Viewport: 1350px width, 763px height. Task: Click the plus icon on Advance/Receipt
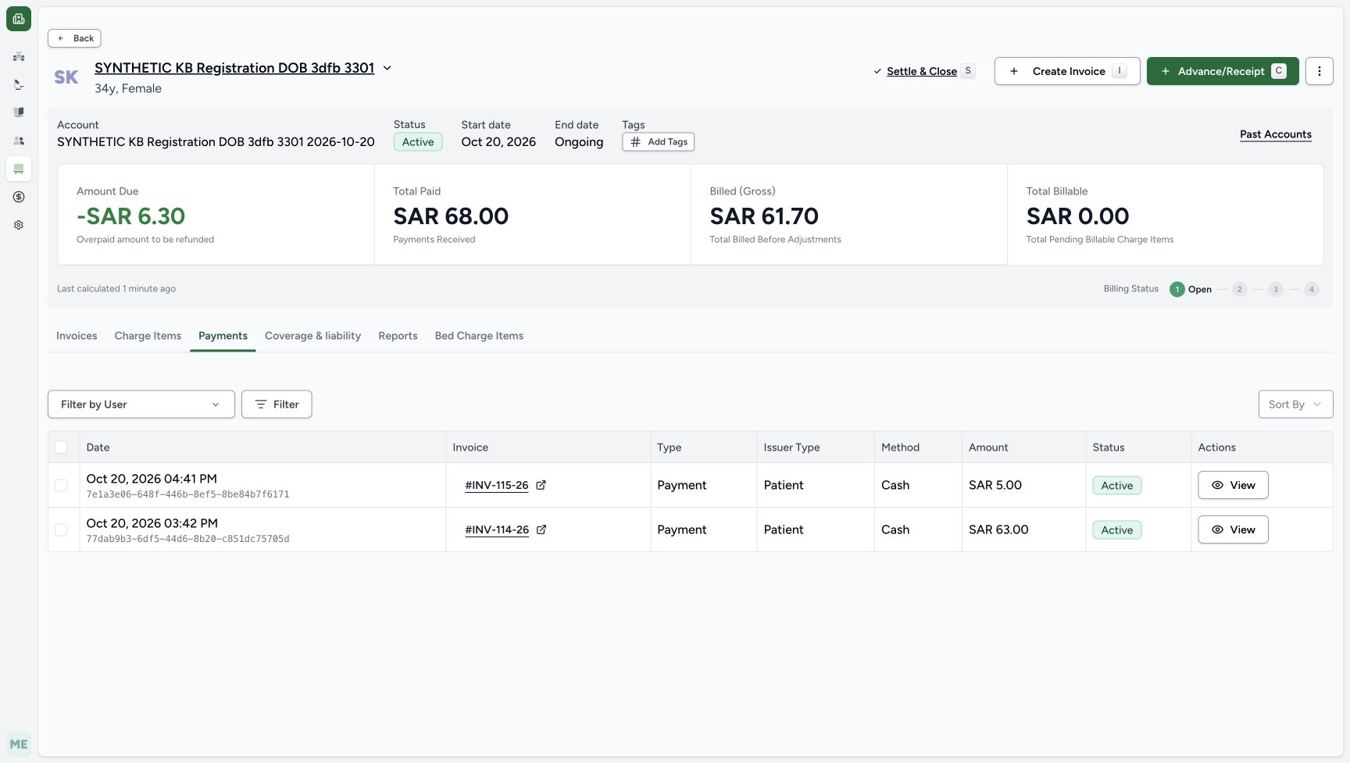1165,71
